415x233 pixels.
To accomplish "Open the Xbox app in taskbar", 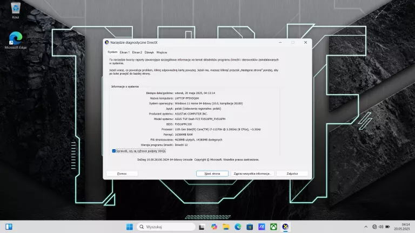I will (x=273, y=227).
